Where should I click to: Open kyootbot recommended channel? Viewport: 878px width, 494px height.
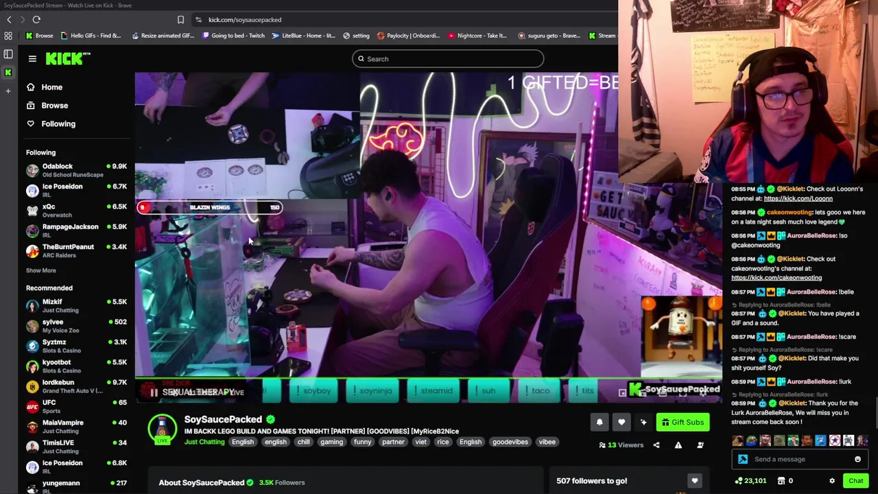pos(75,366)
